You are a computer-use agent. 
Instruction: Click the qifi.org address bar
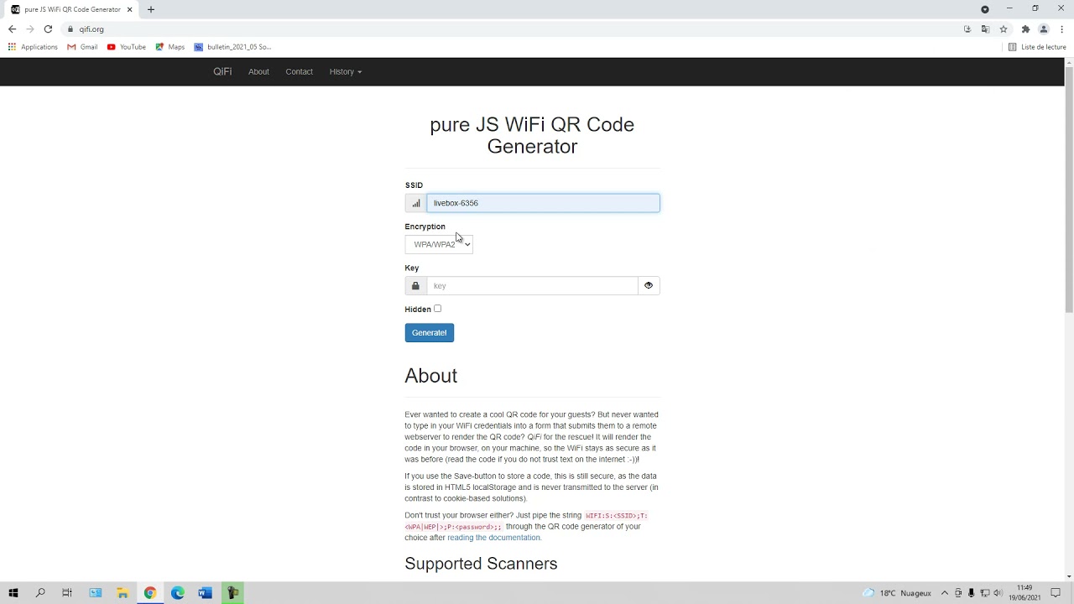pos(512,29)
